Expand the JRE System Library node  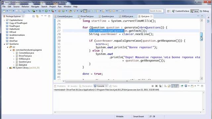[x=7, y=68]
